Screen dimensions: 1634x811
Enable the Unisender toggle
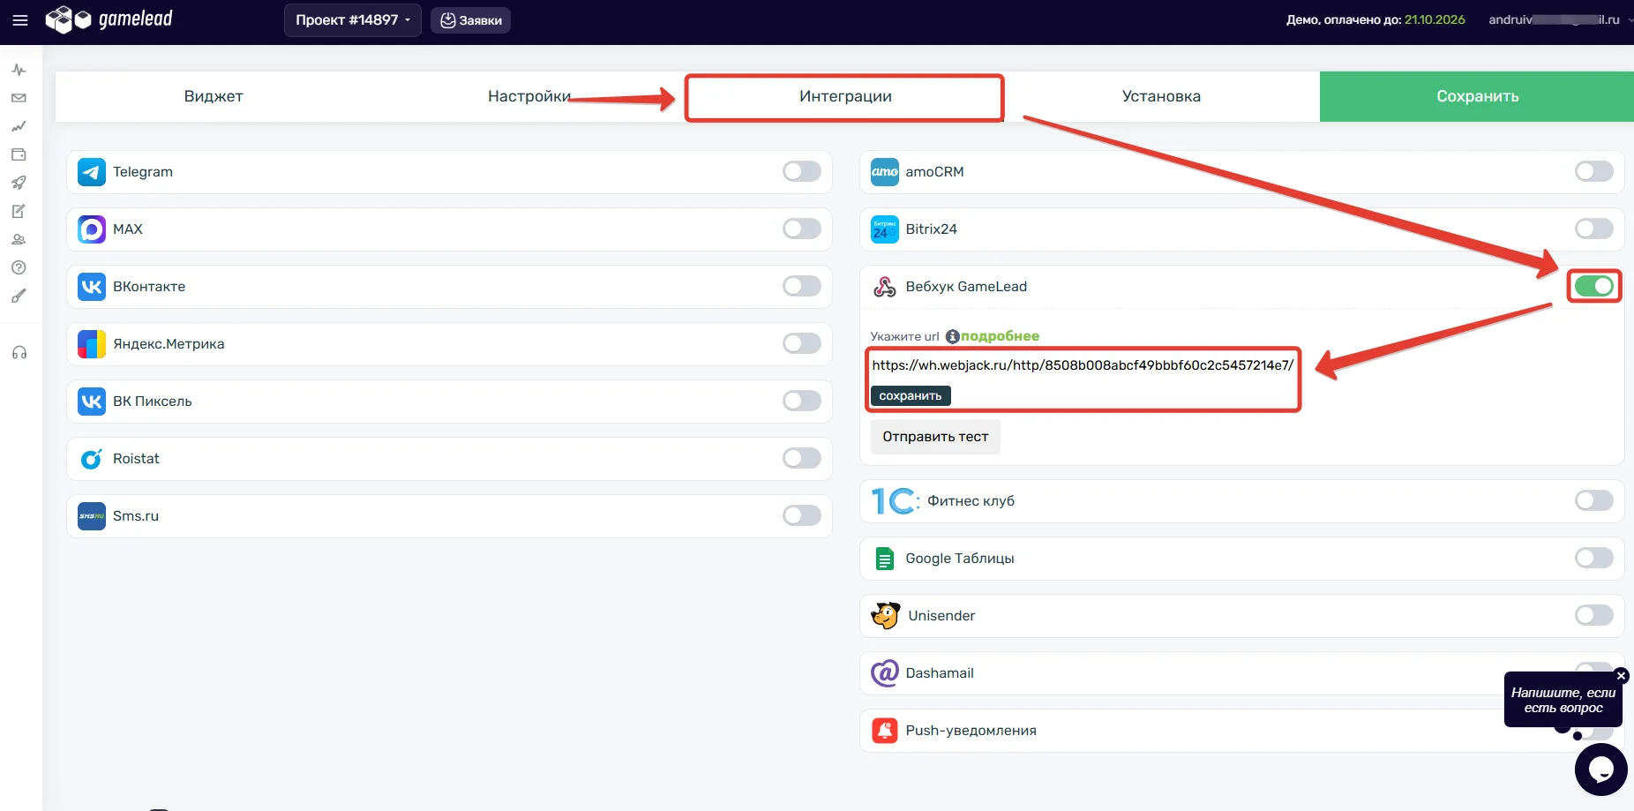pyautogui.click(x=1594, y=615)
